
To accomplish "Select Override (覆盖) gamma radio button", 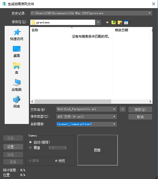I will click(x=30, y=147).
